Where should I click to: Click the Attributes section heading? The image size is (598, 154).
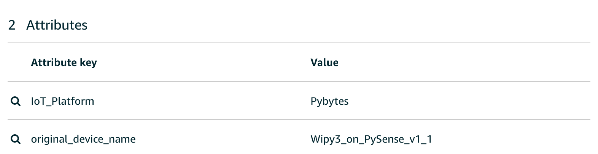pyautogui.click(x=57, y=25)
